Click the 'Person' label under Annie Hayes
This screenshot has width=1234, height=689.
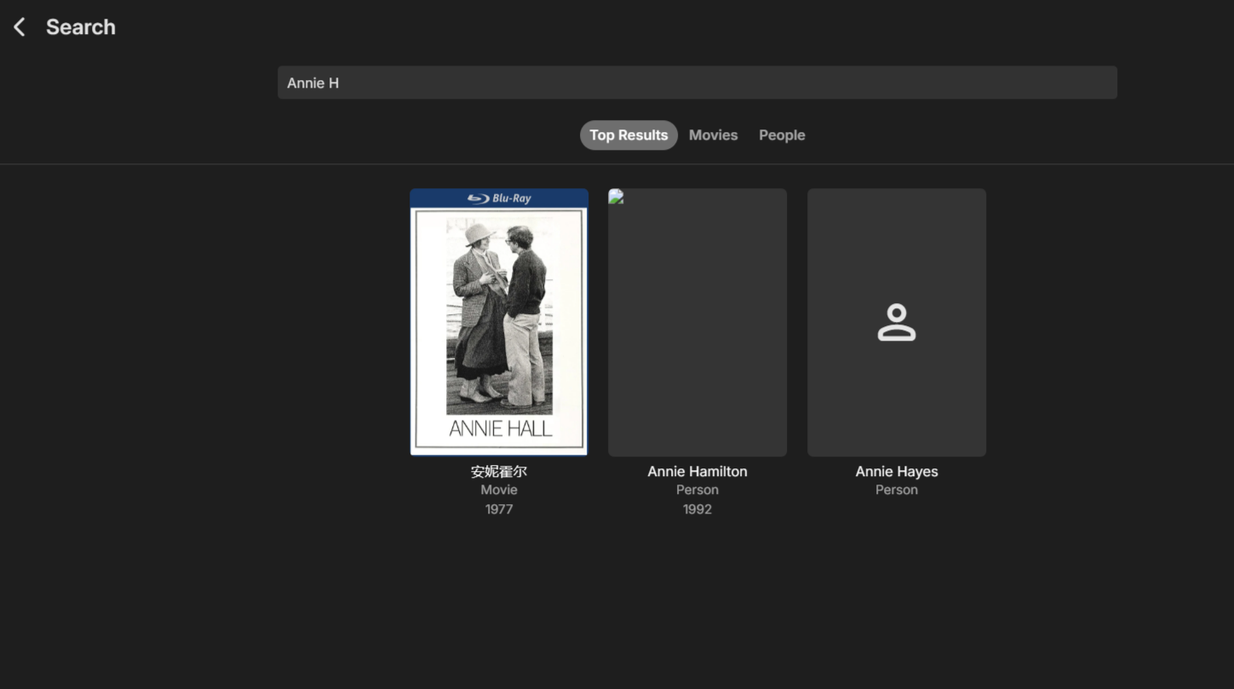pyautogui.click(x=896, y=490)
